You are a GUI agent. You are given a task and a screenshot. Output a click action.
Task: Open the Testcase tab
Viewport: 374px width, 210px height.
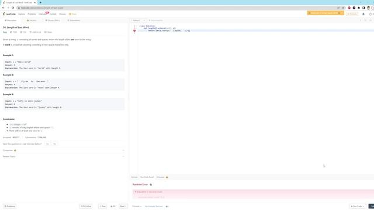tap(134, 177)
